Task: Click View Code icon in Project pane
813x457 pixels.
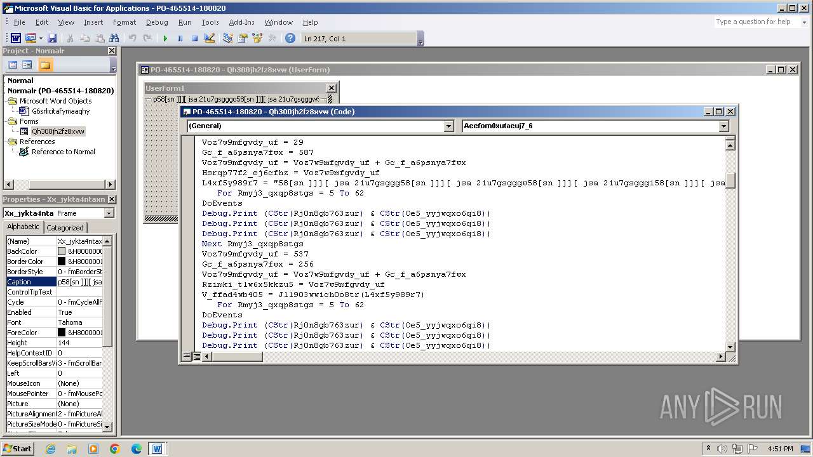Action: click(13, 65)
